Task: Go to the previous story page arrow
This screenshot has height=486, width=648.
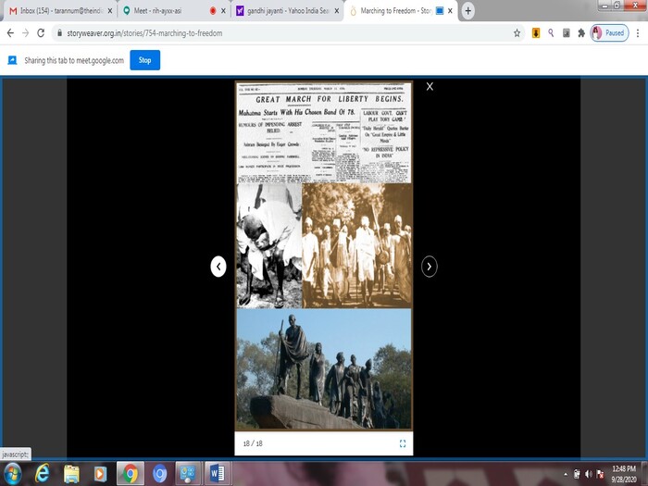Action: pos(218,267)
